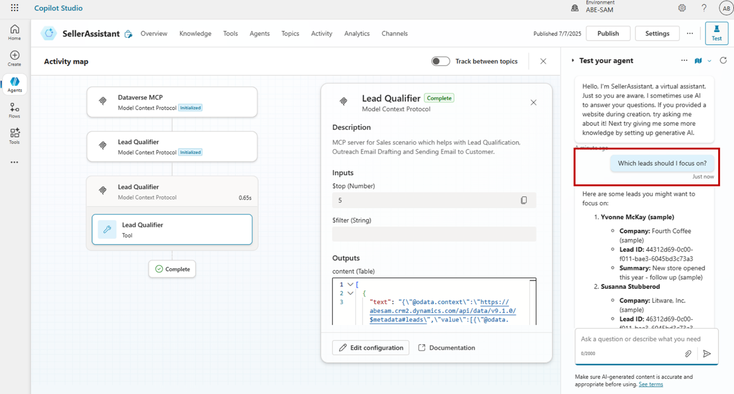
Task: Collapse JSON line 2 in output
Action: pos(350,293)
